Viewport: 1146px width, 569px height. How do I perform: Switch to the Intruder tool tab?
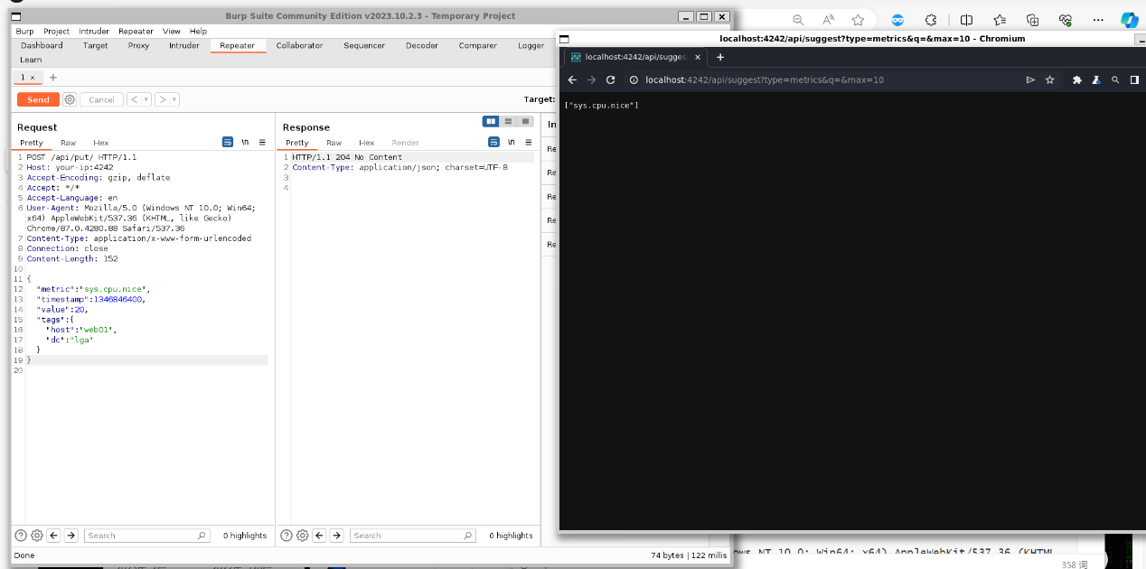[183, 45]
